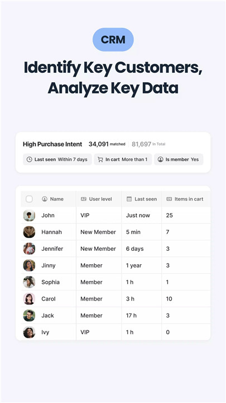The width and height of the screenshot is (226, 403).
Task: Click the calendar icon beside Last seen header
Action: coord(129,199)
